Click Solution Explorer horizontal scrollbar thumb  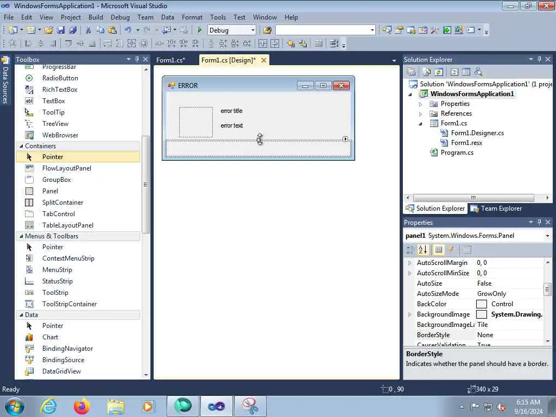[473, 198]
